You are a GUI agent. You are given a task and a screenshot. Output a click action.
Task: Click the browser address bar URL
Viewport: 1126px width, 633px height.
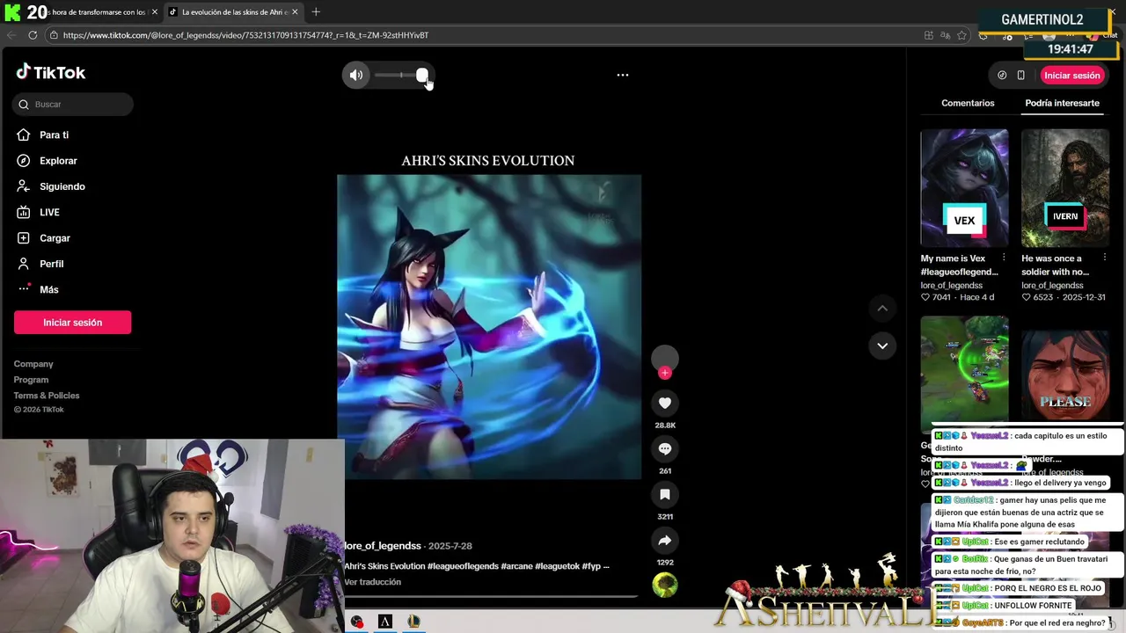pos(245,35)
